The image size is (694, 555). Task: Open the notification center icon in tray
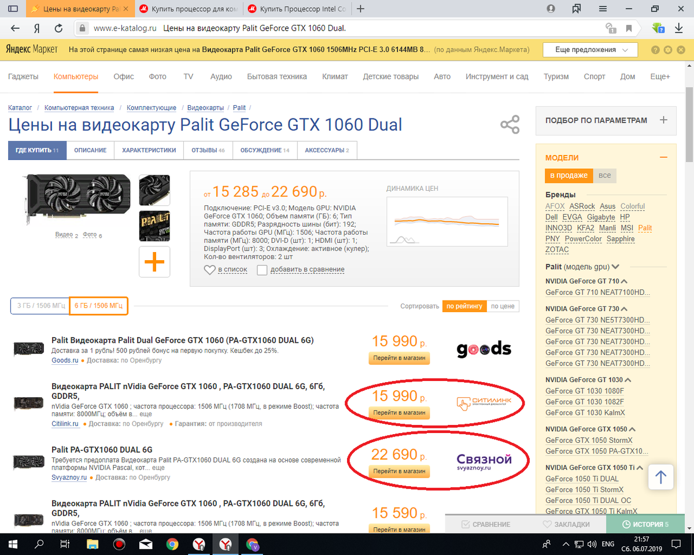point(676,543)
